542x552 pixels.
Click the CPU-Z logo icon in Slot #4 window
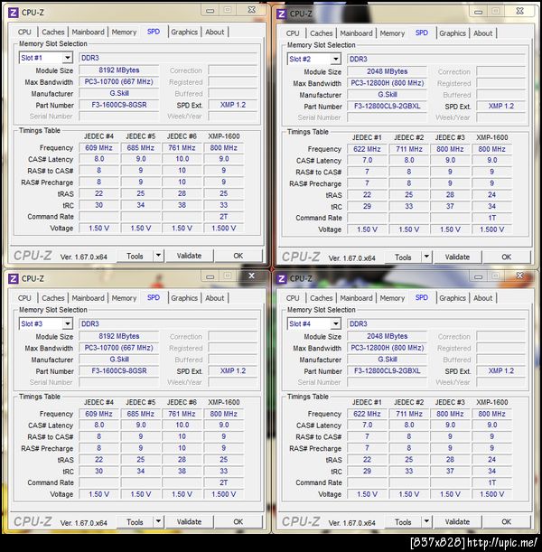[281, 279]
